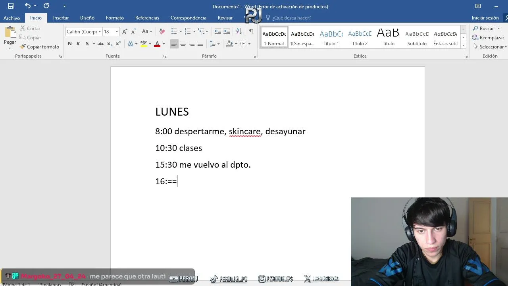Screen dimensions: 508x286
Task: Sort the paragraphs with the A-Z icon
Action: coord(239,32)
